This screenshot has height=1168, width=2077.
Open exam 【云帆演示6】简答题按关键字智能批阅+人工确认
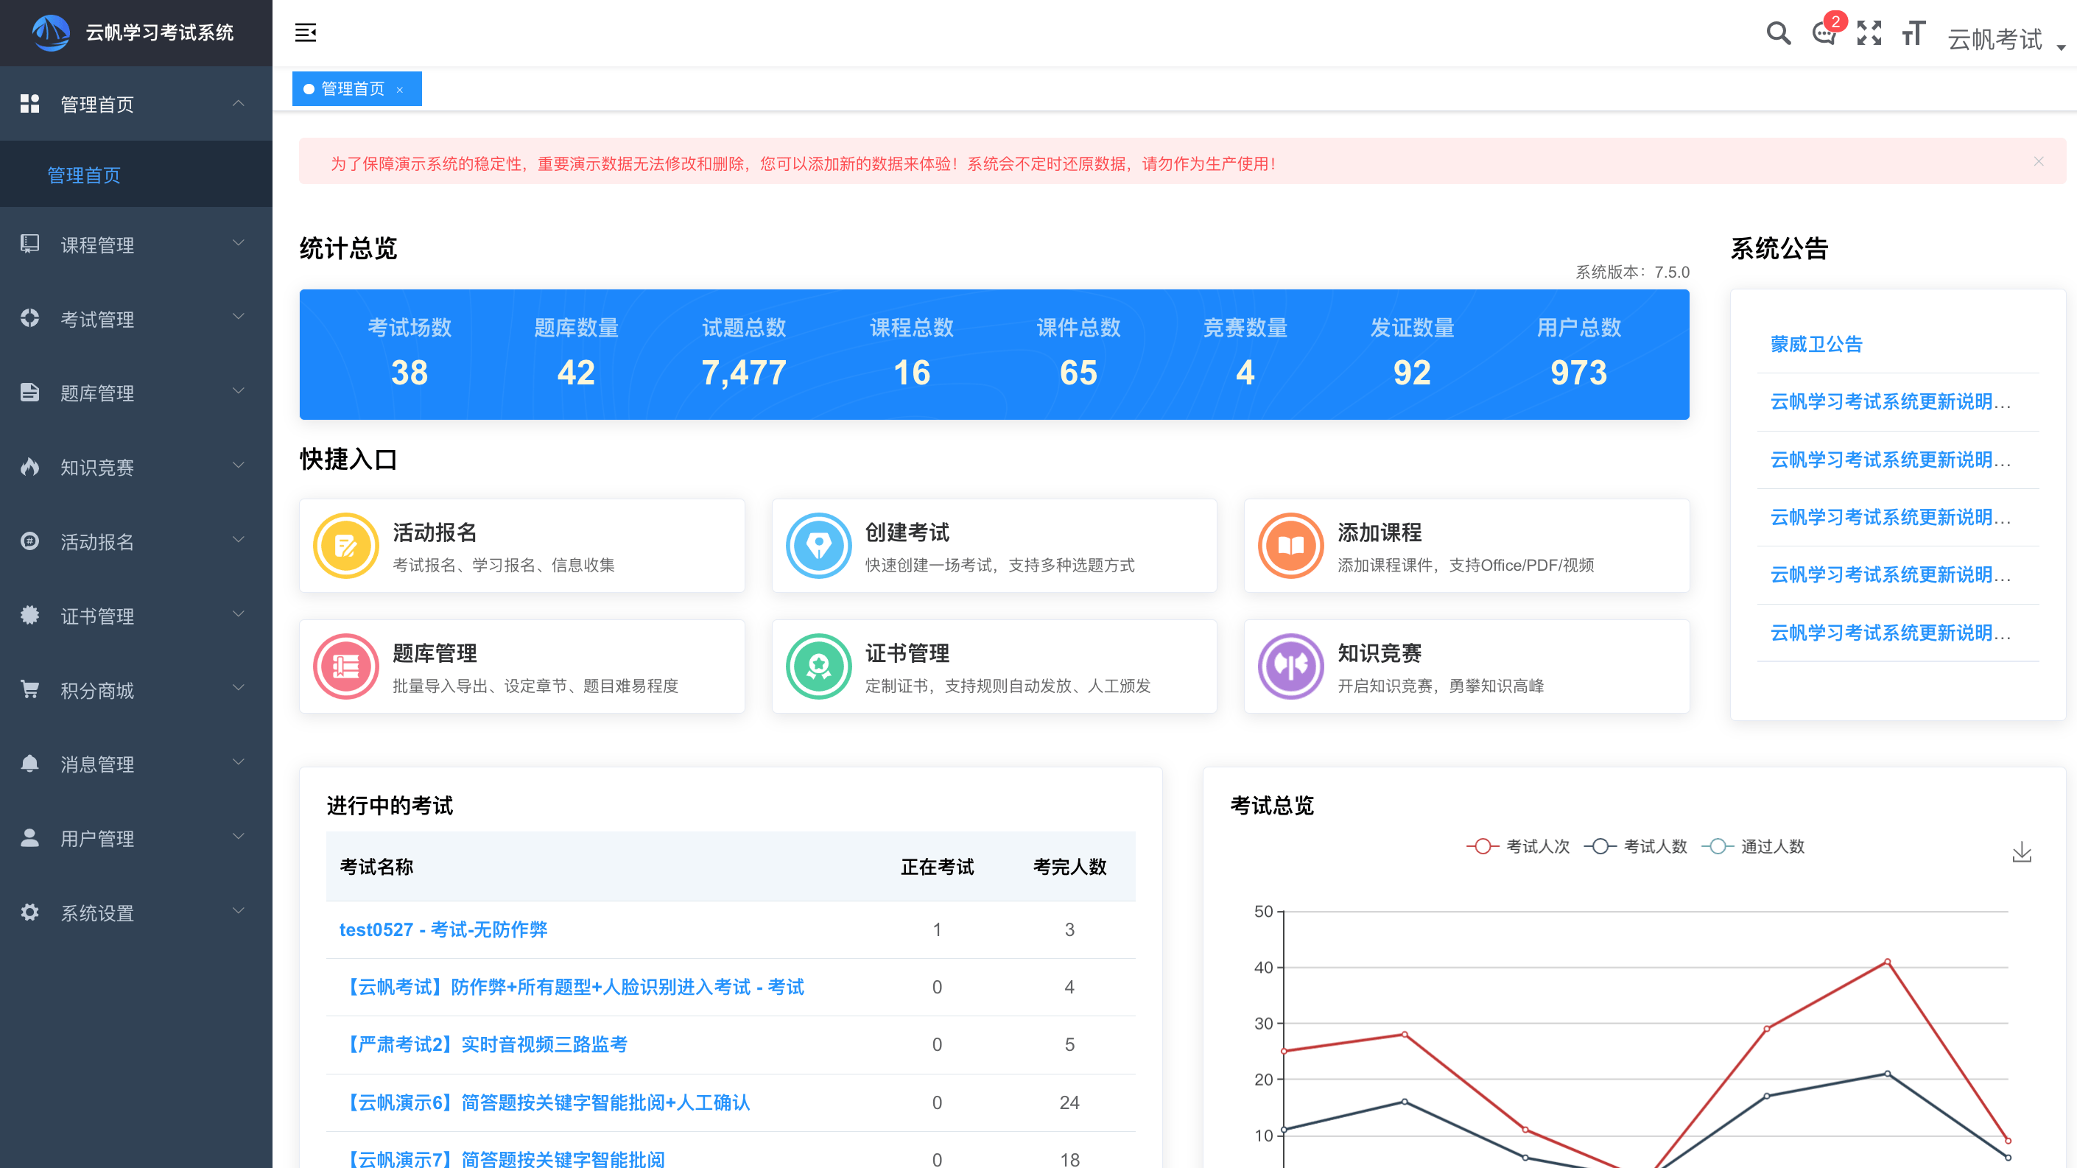coord(545,1102)
